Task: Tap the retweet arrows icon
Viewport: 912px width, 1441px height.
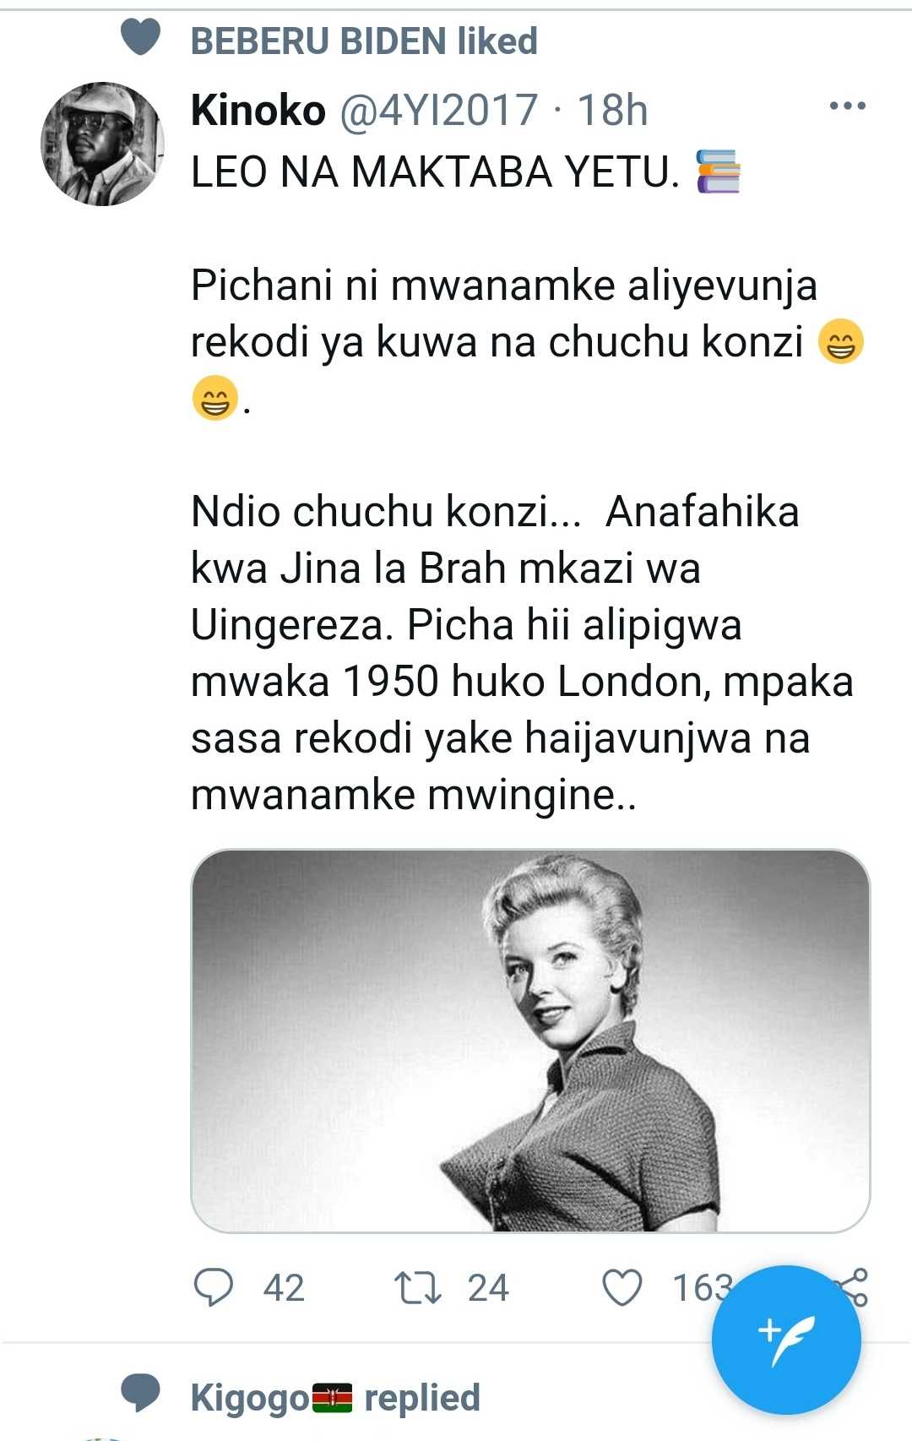Action: coord(417,1288)
